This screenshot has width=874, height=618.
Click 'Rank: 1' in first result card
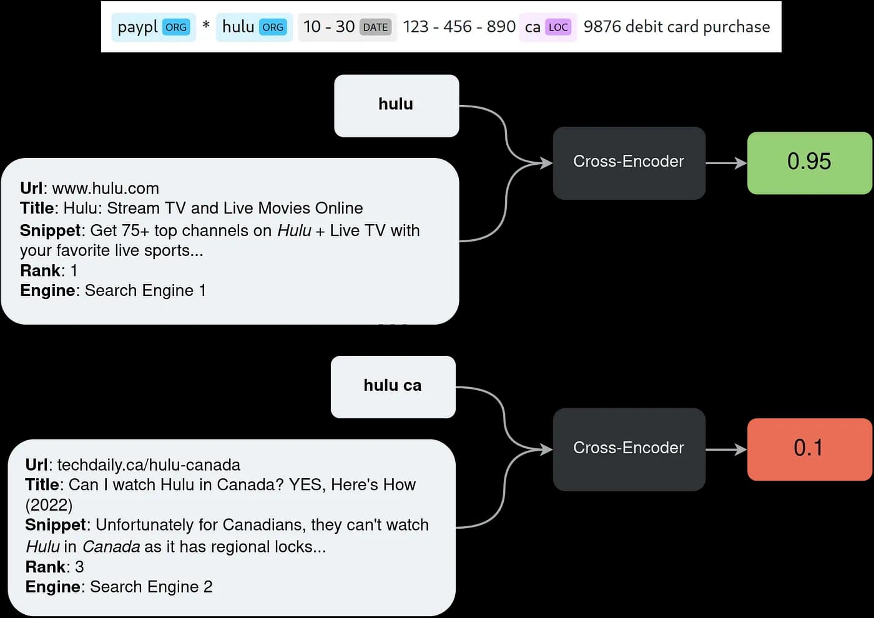coord(49,271)
